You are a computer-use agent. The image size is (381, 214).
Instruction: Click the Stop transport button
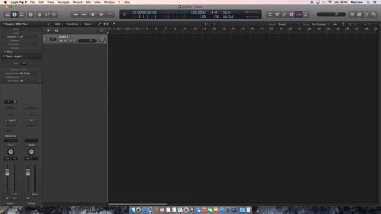pos(93,14)
